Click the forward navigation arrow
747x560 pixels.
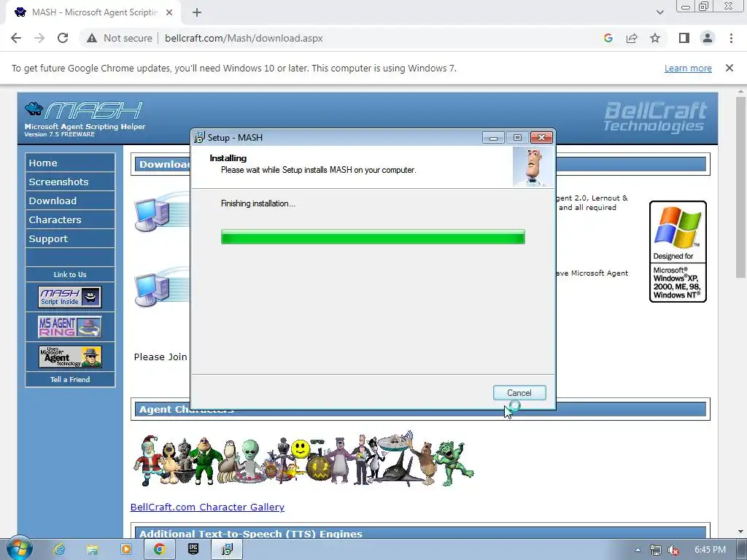pyautogui.click(x=39, y=38)
